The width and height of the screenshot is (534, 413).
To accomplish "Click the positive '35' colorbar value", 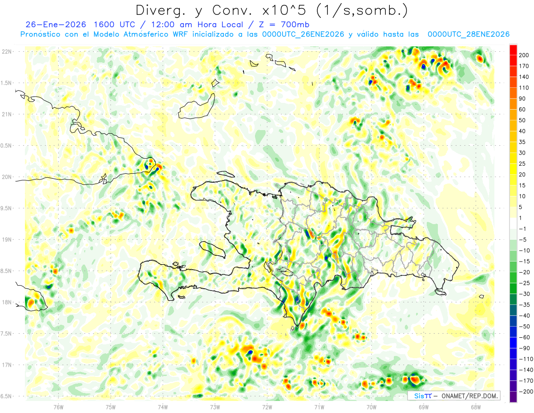I will tap(523, 142).
